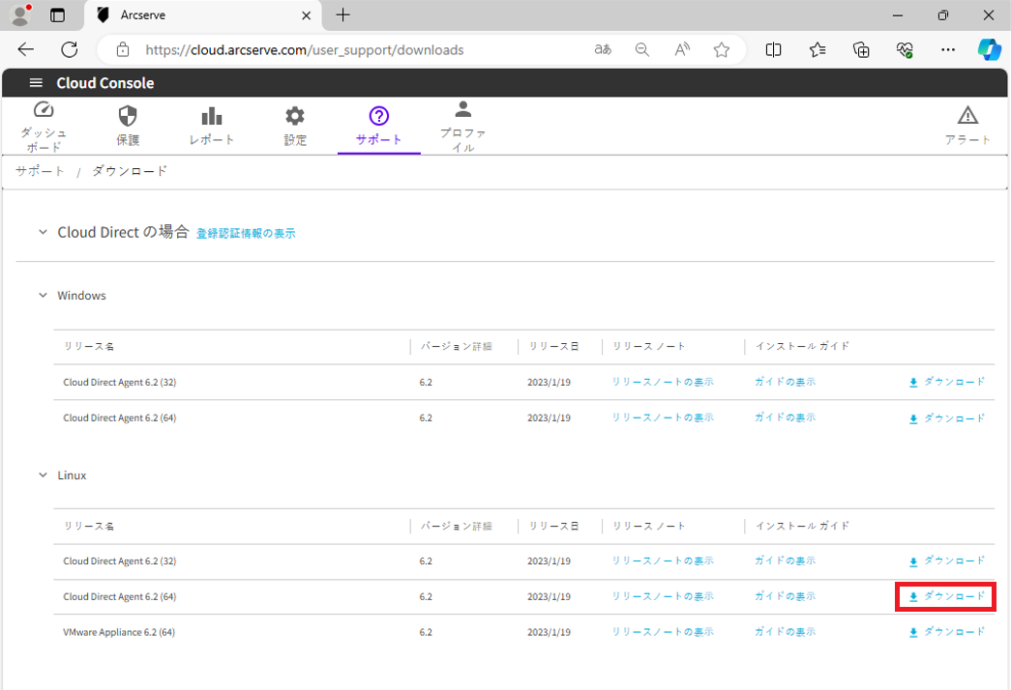Click サポート in the breadcrumb

[x=40, y=171]
